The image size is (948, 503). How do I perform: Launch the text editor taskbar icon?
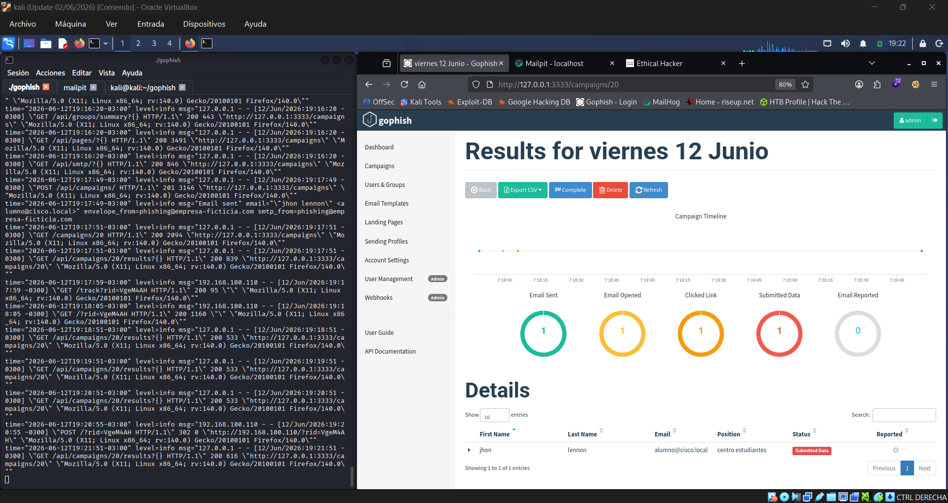pos(63,43)
